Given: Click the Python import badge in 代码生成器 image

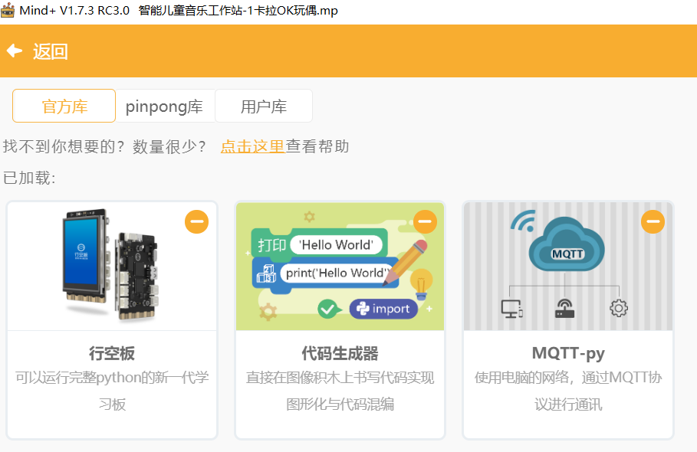Looking at the screenshot, I should [383, 309].
